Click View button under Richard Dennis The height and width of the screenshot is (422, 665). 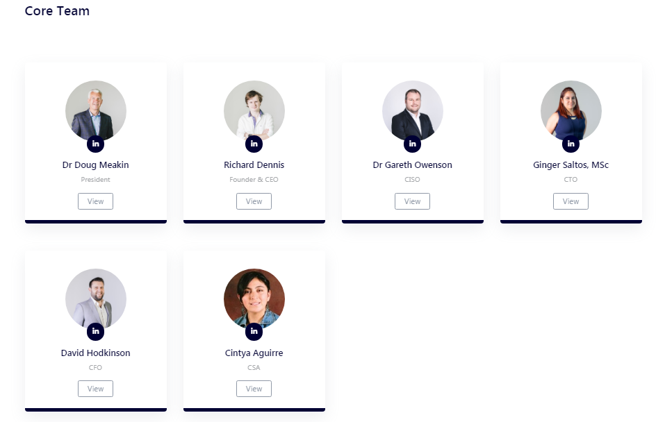[254, 201]
